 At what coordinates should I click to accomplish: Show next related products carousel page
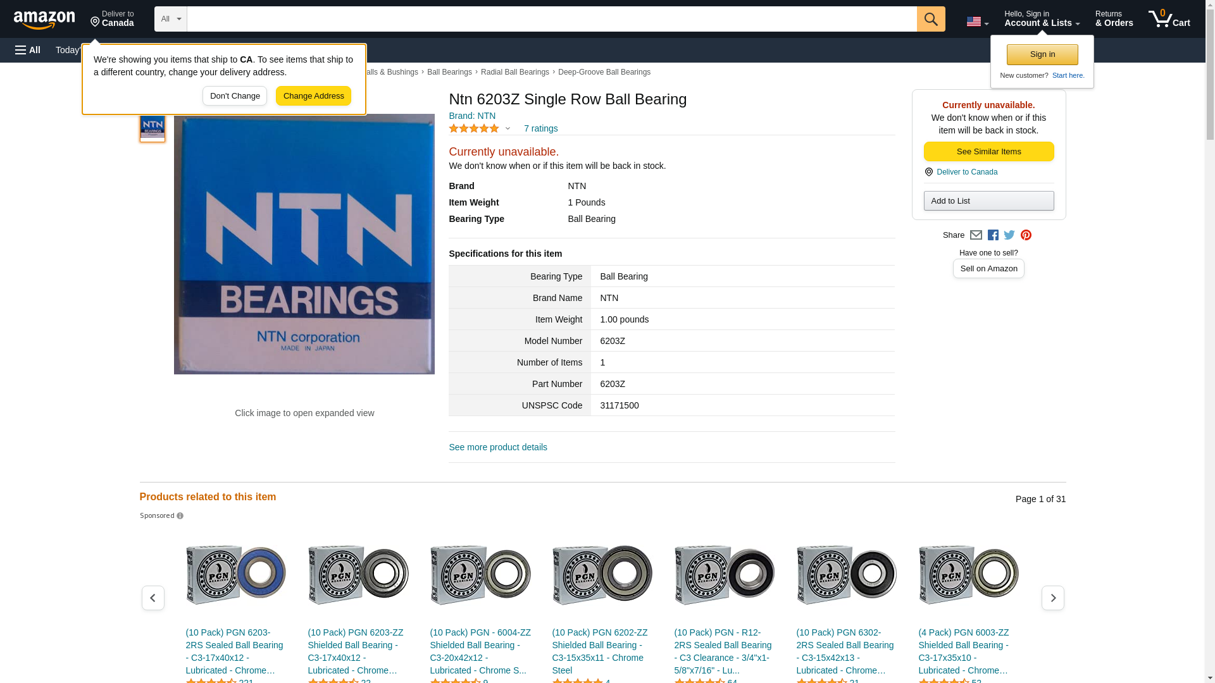pos(1052,598)
